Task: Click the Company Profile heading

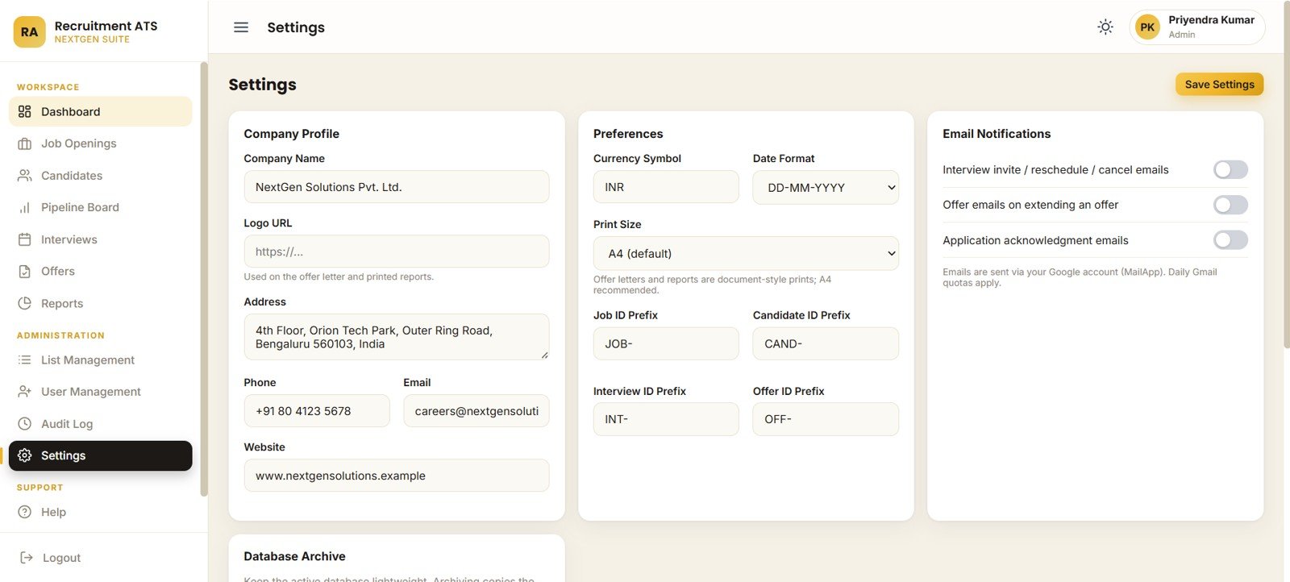Action: pyautogui.click(x=291, y=134)
